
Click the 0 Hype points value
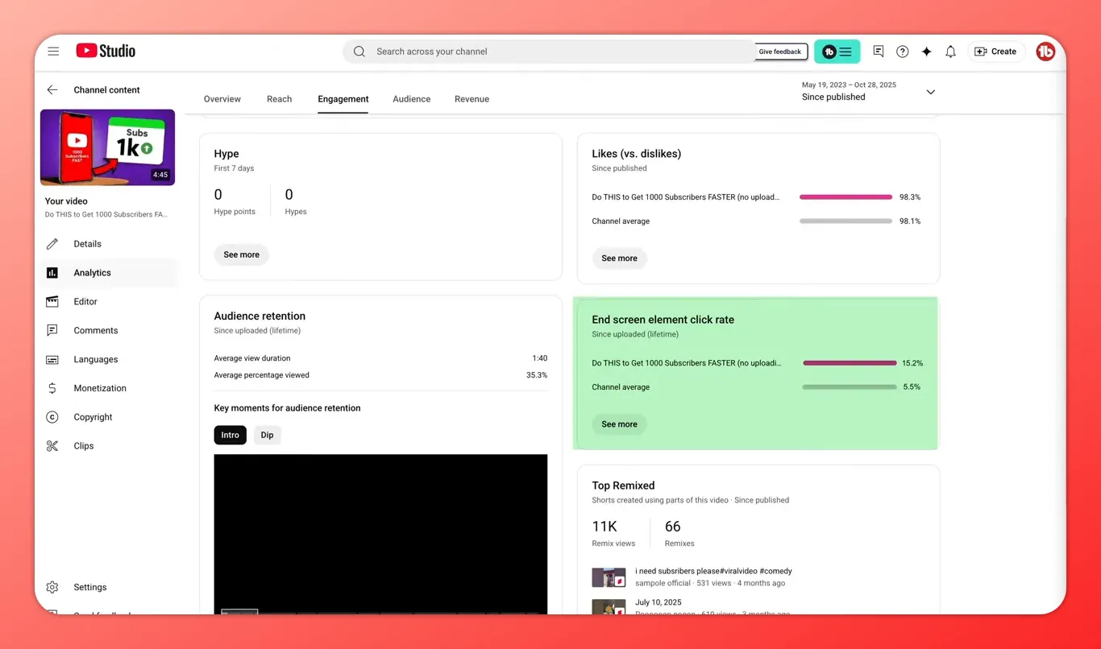click(218, 195)
